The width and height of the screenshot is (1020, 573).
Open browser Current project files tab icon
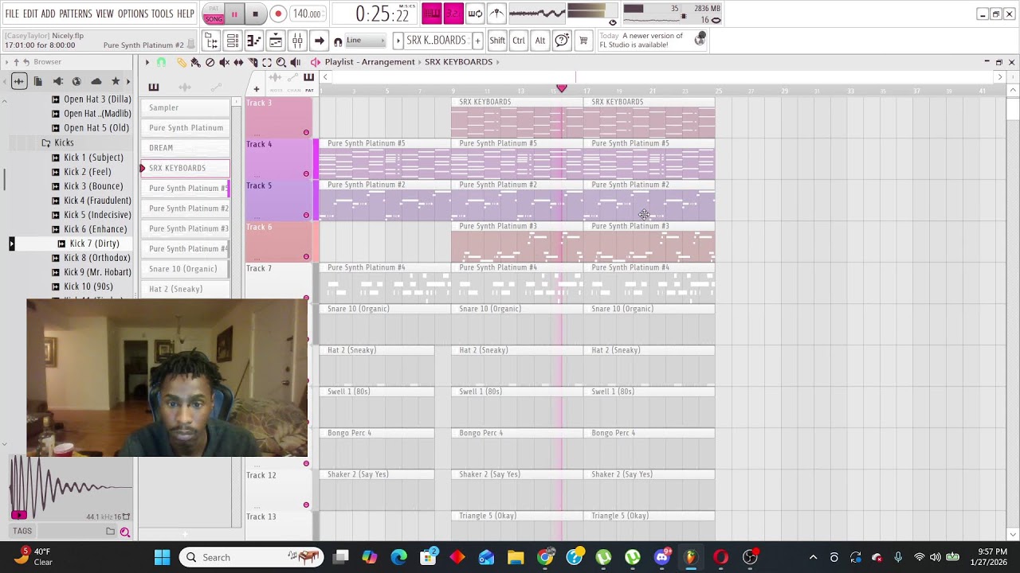point(38,80)
